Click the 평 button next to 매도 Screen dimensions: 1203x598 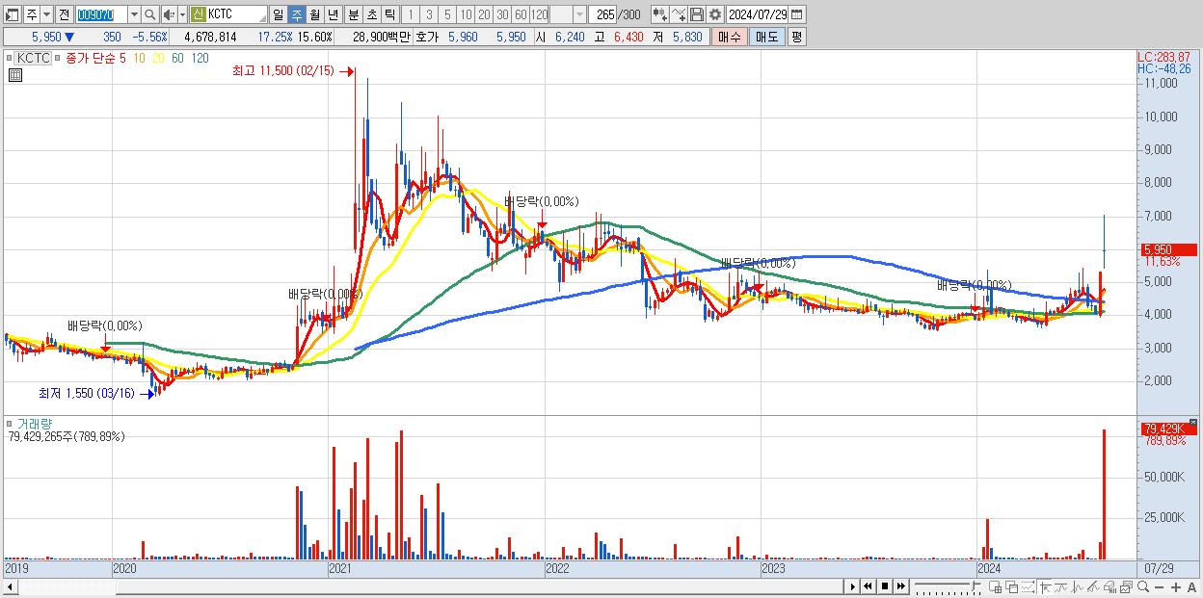tap(796, 37)
